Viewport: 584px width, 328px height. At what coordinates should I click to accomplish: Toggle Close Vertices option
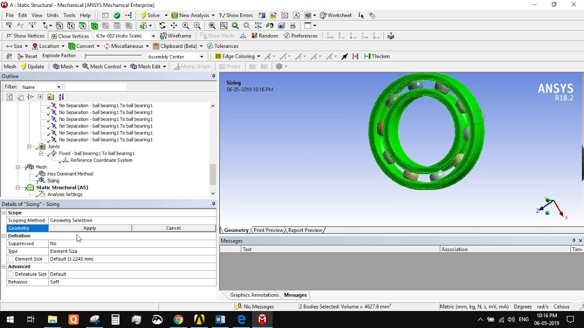[70, 36]
